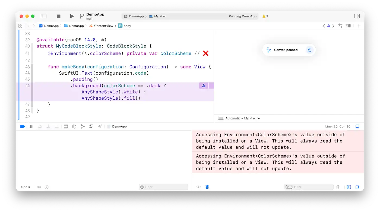
Task: Resume the paused canvas preview
Action: pyautogui.click(x=309, y=50)
